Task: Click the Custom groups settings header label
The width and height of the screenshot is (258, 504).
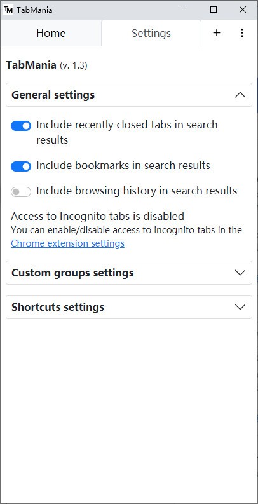Action: (x=72, y=273)
